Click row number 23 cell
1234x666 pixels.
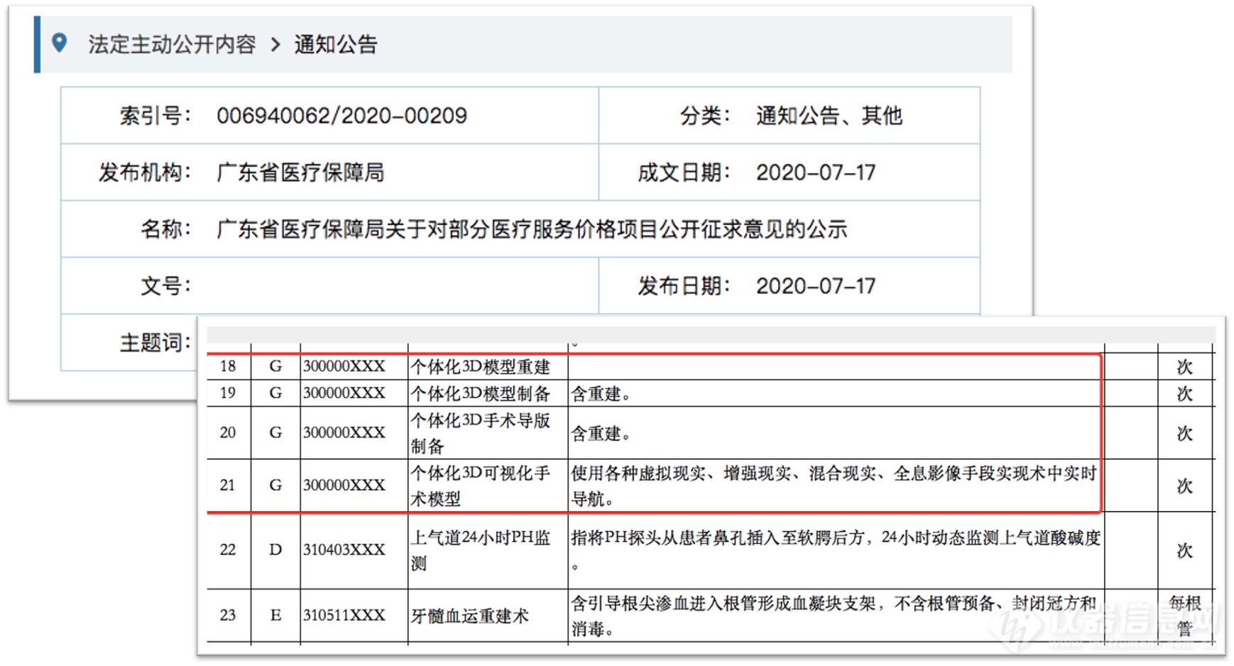[x=228, y=615]
